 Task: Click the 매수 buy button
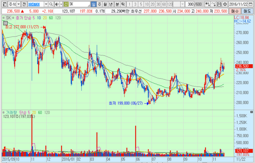click(x=235, y=11)
